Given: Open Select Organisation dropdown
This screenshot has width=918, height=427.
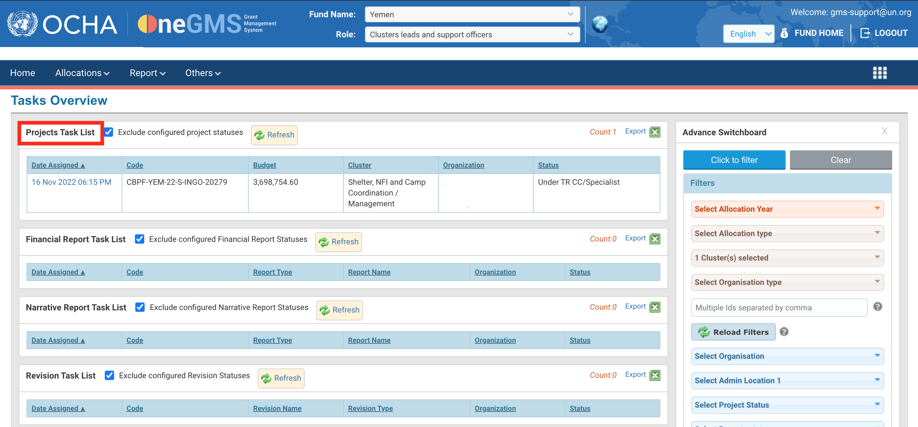Looking at the screenshot, I should (787, 356).
